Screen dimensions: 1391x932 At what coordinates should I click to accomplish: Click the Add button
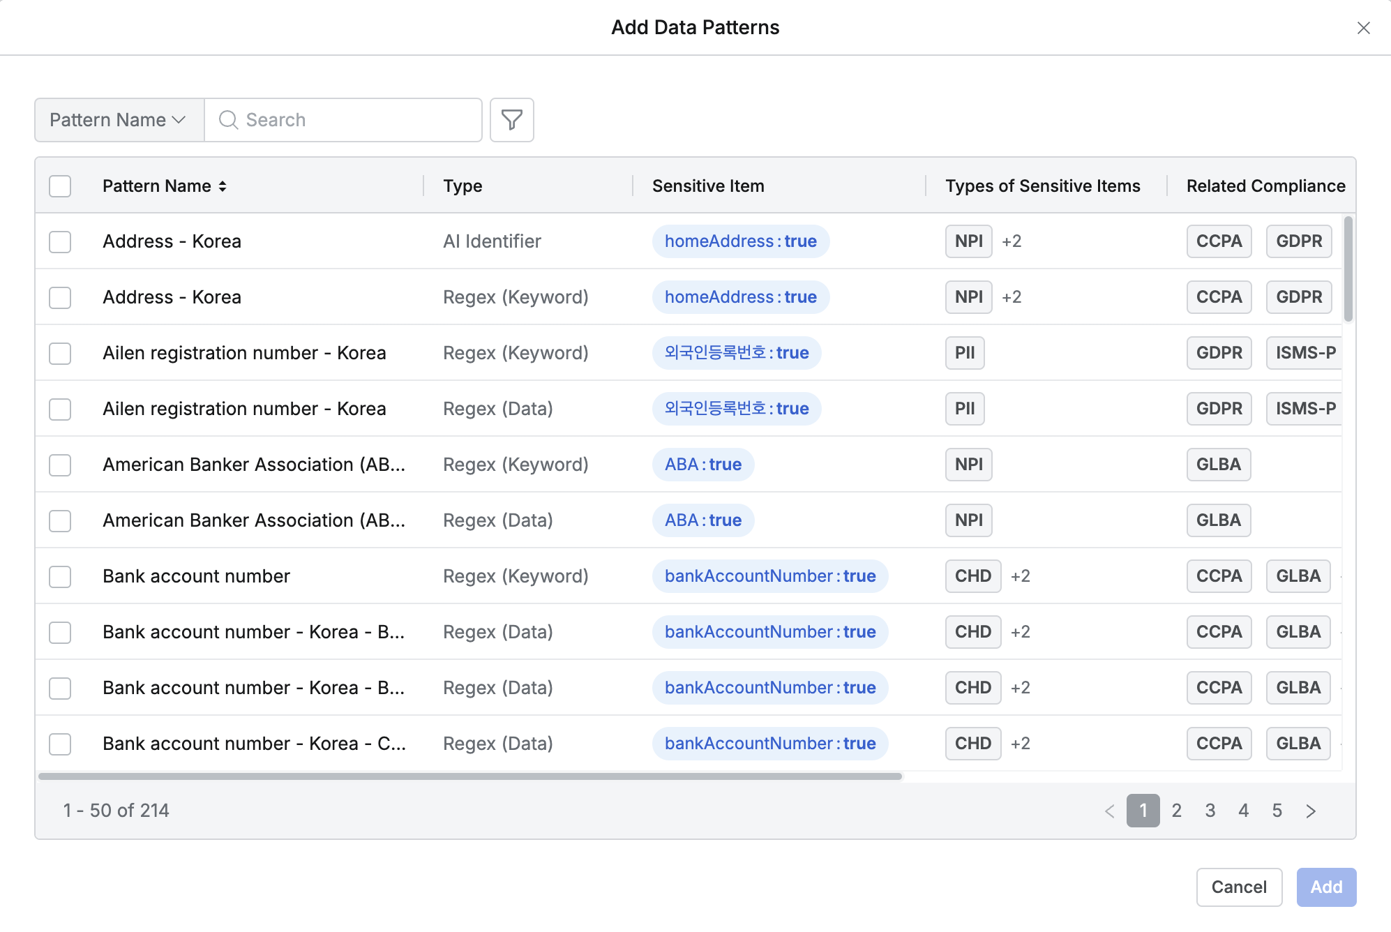1325,887
